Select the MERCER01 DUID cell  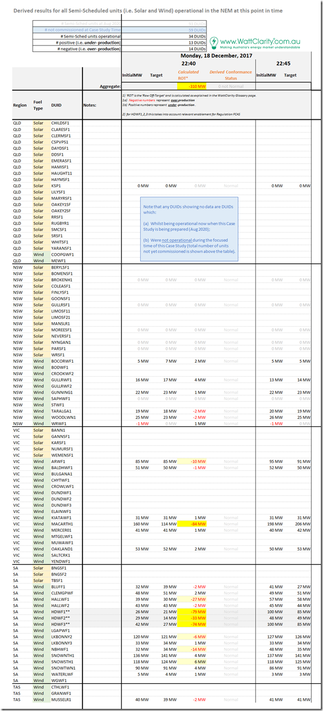coord(61,530)
